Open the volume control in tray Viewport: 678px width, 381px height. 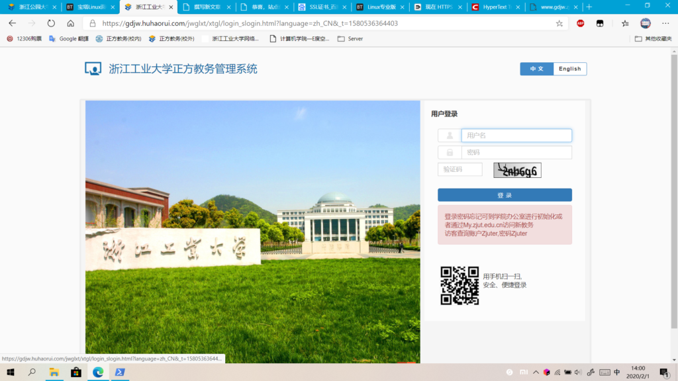coord(578,372)
